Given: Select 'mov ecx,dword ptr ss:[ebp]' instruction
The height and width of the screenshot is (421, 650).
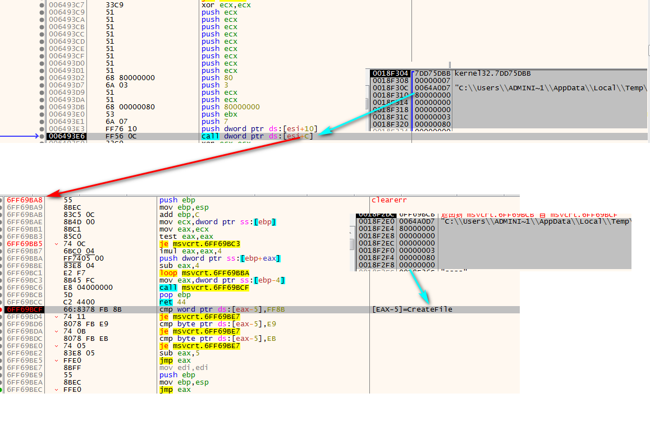Looking at the screenshot, I should point(218,222).
